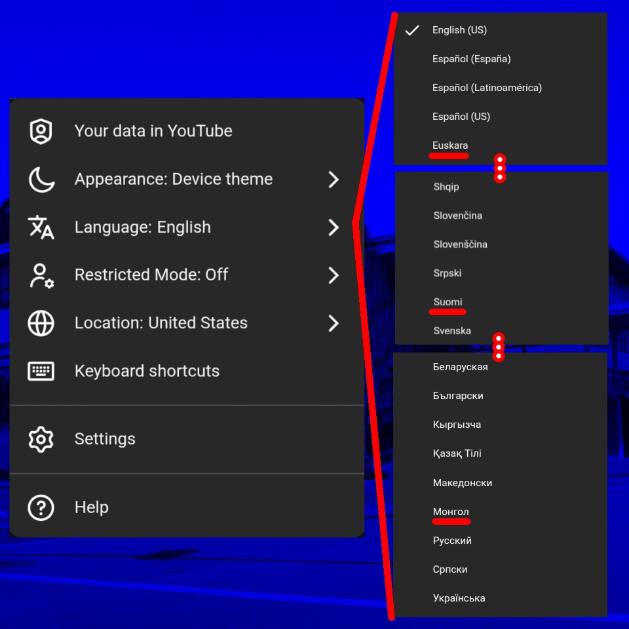Click the shield icon for Your data
629x629 pixels.
click(x=41, y=131)
